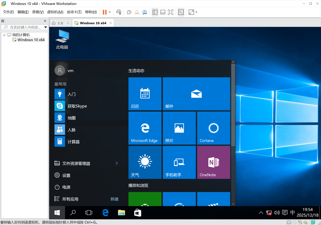The width and height of the screenshot is (321, 225).
Task: Open the 选项卡(T) menu
Action: click(x=74, y=12)
